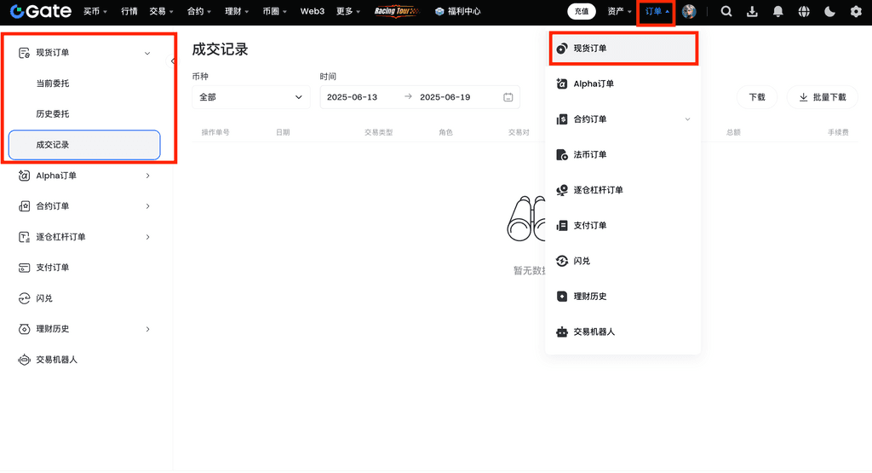Viewport: 872px width, 473px height.
Task: Click the start date 2025-06-13 field
Action: click(353, 97)
